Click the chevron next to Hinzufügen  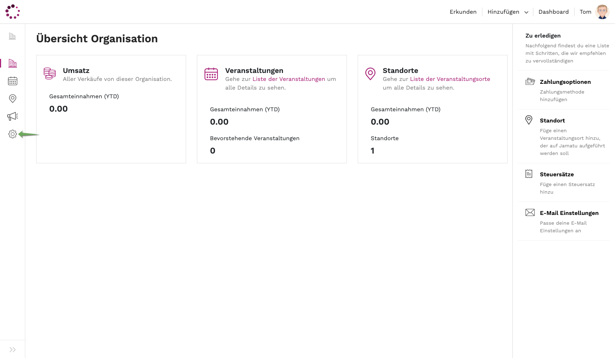tap(526, 12)
